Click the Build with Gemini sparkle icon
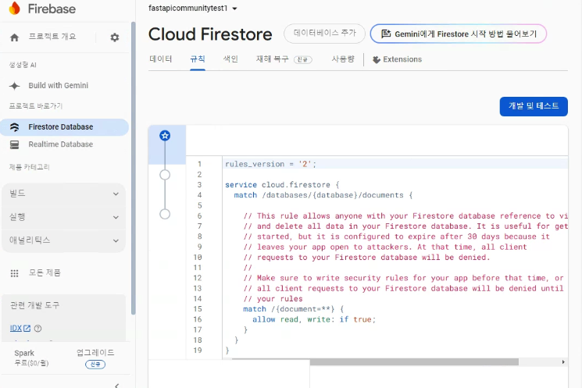The width and height of the screenshot is (582, 388). pos(15,86)
